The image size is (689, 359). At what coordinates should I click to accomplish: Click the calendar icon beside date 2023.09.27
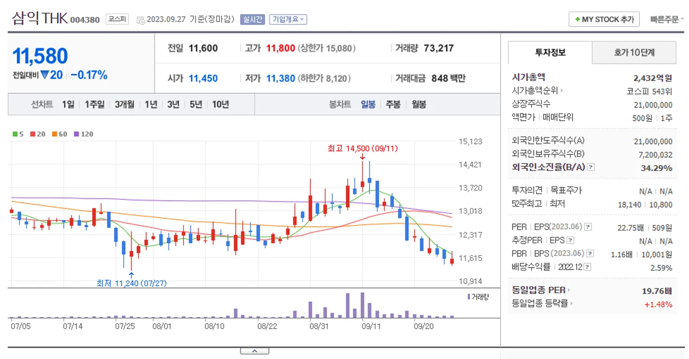click(141, 20)
